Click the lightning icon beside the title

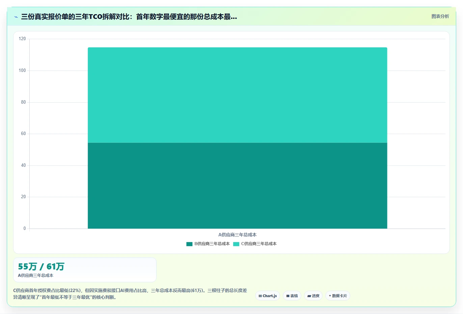[x=16, y=17]
